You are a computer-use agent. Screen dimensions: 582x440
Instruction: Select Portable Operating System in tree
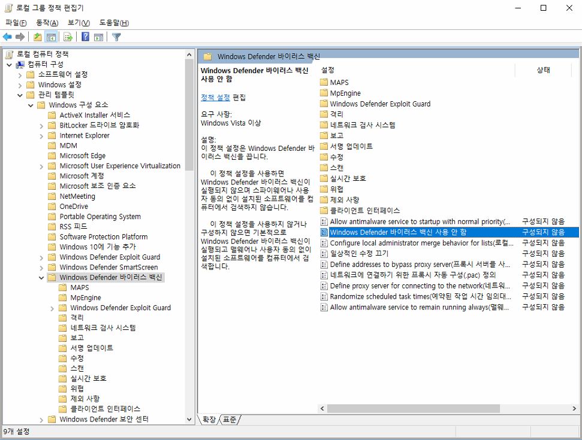click(100, 217)
